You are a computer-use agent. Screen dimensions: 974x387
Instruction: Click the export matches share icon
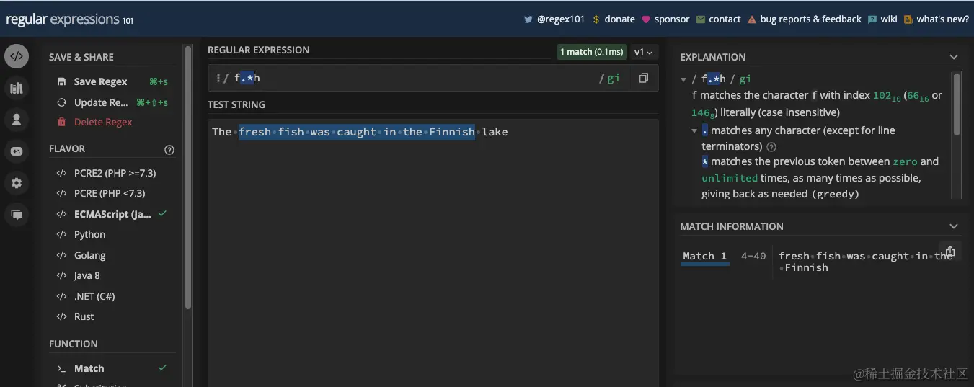point(950,251)
